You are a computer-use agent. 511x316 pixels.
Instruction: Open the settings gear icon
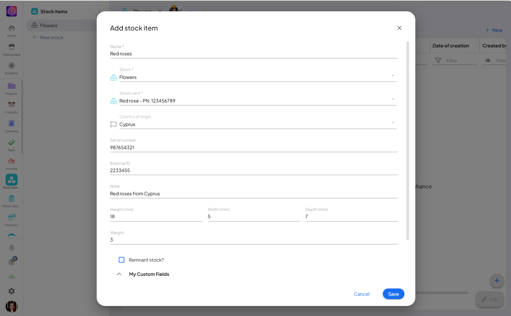[x=11, y=291]
